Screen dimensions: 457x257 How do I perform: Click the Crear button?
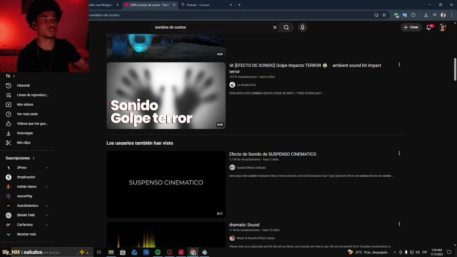pyautogui.click(x=411, y=27)
